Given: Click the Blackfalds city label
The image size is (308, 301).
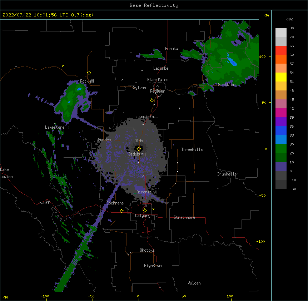Looking at the screenshot, I should tap(158, 80).
